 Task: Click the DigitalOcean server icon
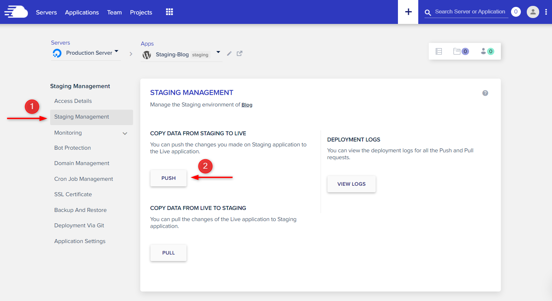57,53
